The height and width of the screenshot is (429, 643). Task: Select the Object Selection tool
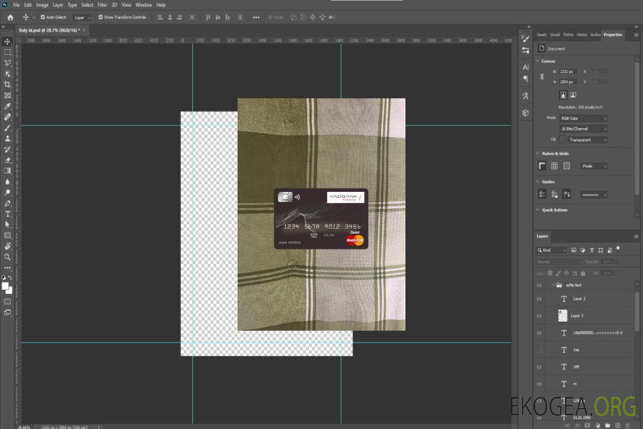coord(7,74)
